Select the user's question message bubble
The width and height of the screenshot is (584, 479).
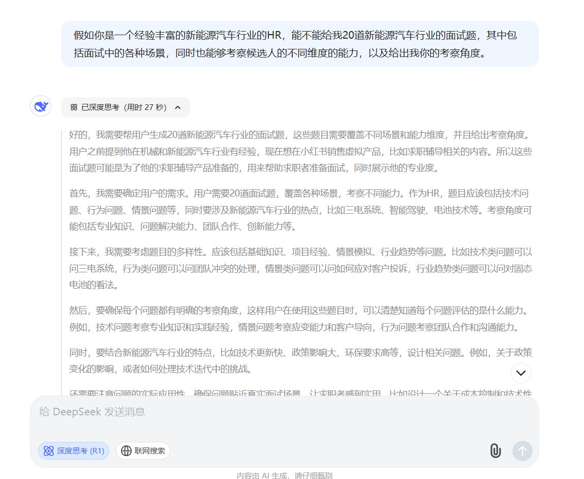(x=300, y=43)
